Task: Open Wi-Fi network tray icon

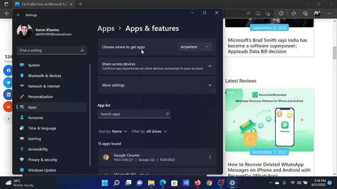Action: tap(293, 183)
